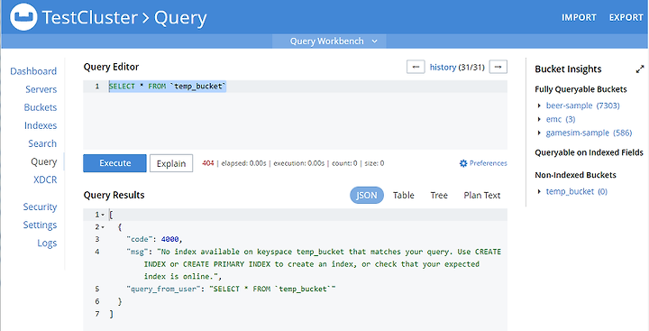This screenshot has width=649, height=331.
Task: Click IMPORT in the header
Action: [579, 17]
